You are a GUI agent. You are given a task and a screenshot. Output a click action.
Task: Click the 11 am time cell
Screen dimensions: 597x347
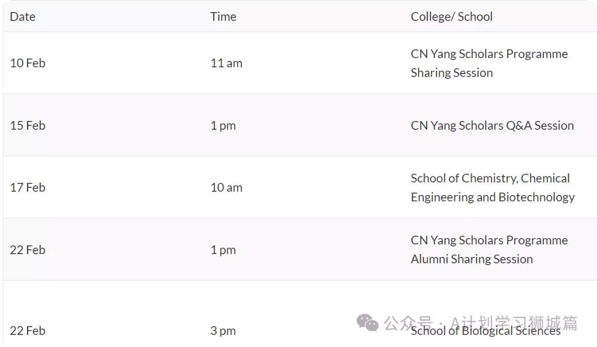tap(227, 63)
